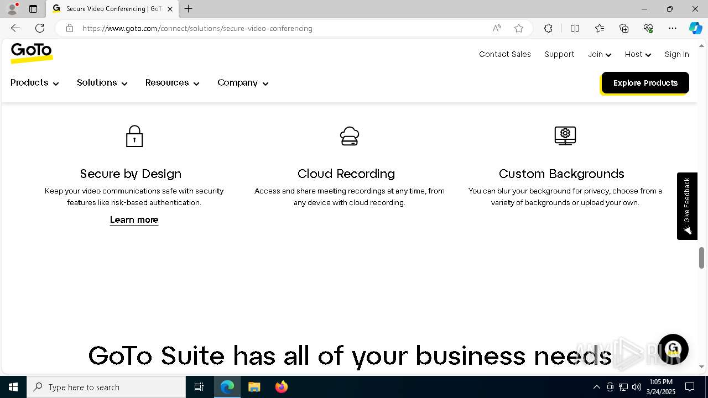Image resolution: width=708 pixels, height=398 pixels.
Task: Expand the Company menu
Action: (x=243, y=83)
